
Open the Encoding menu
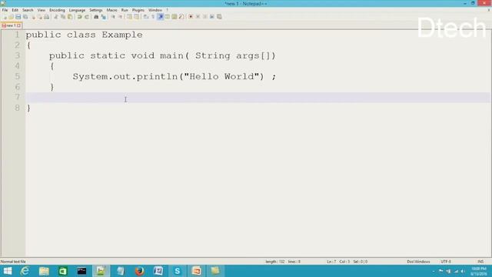point(57,10)
